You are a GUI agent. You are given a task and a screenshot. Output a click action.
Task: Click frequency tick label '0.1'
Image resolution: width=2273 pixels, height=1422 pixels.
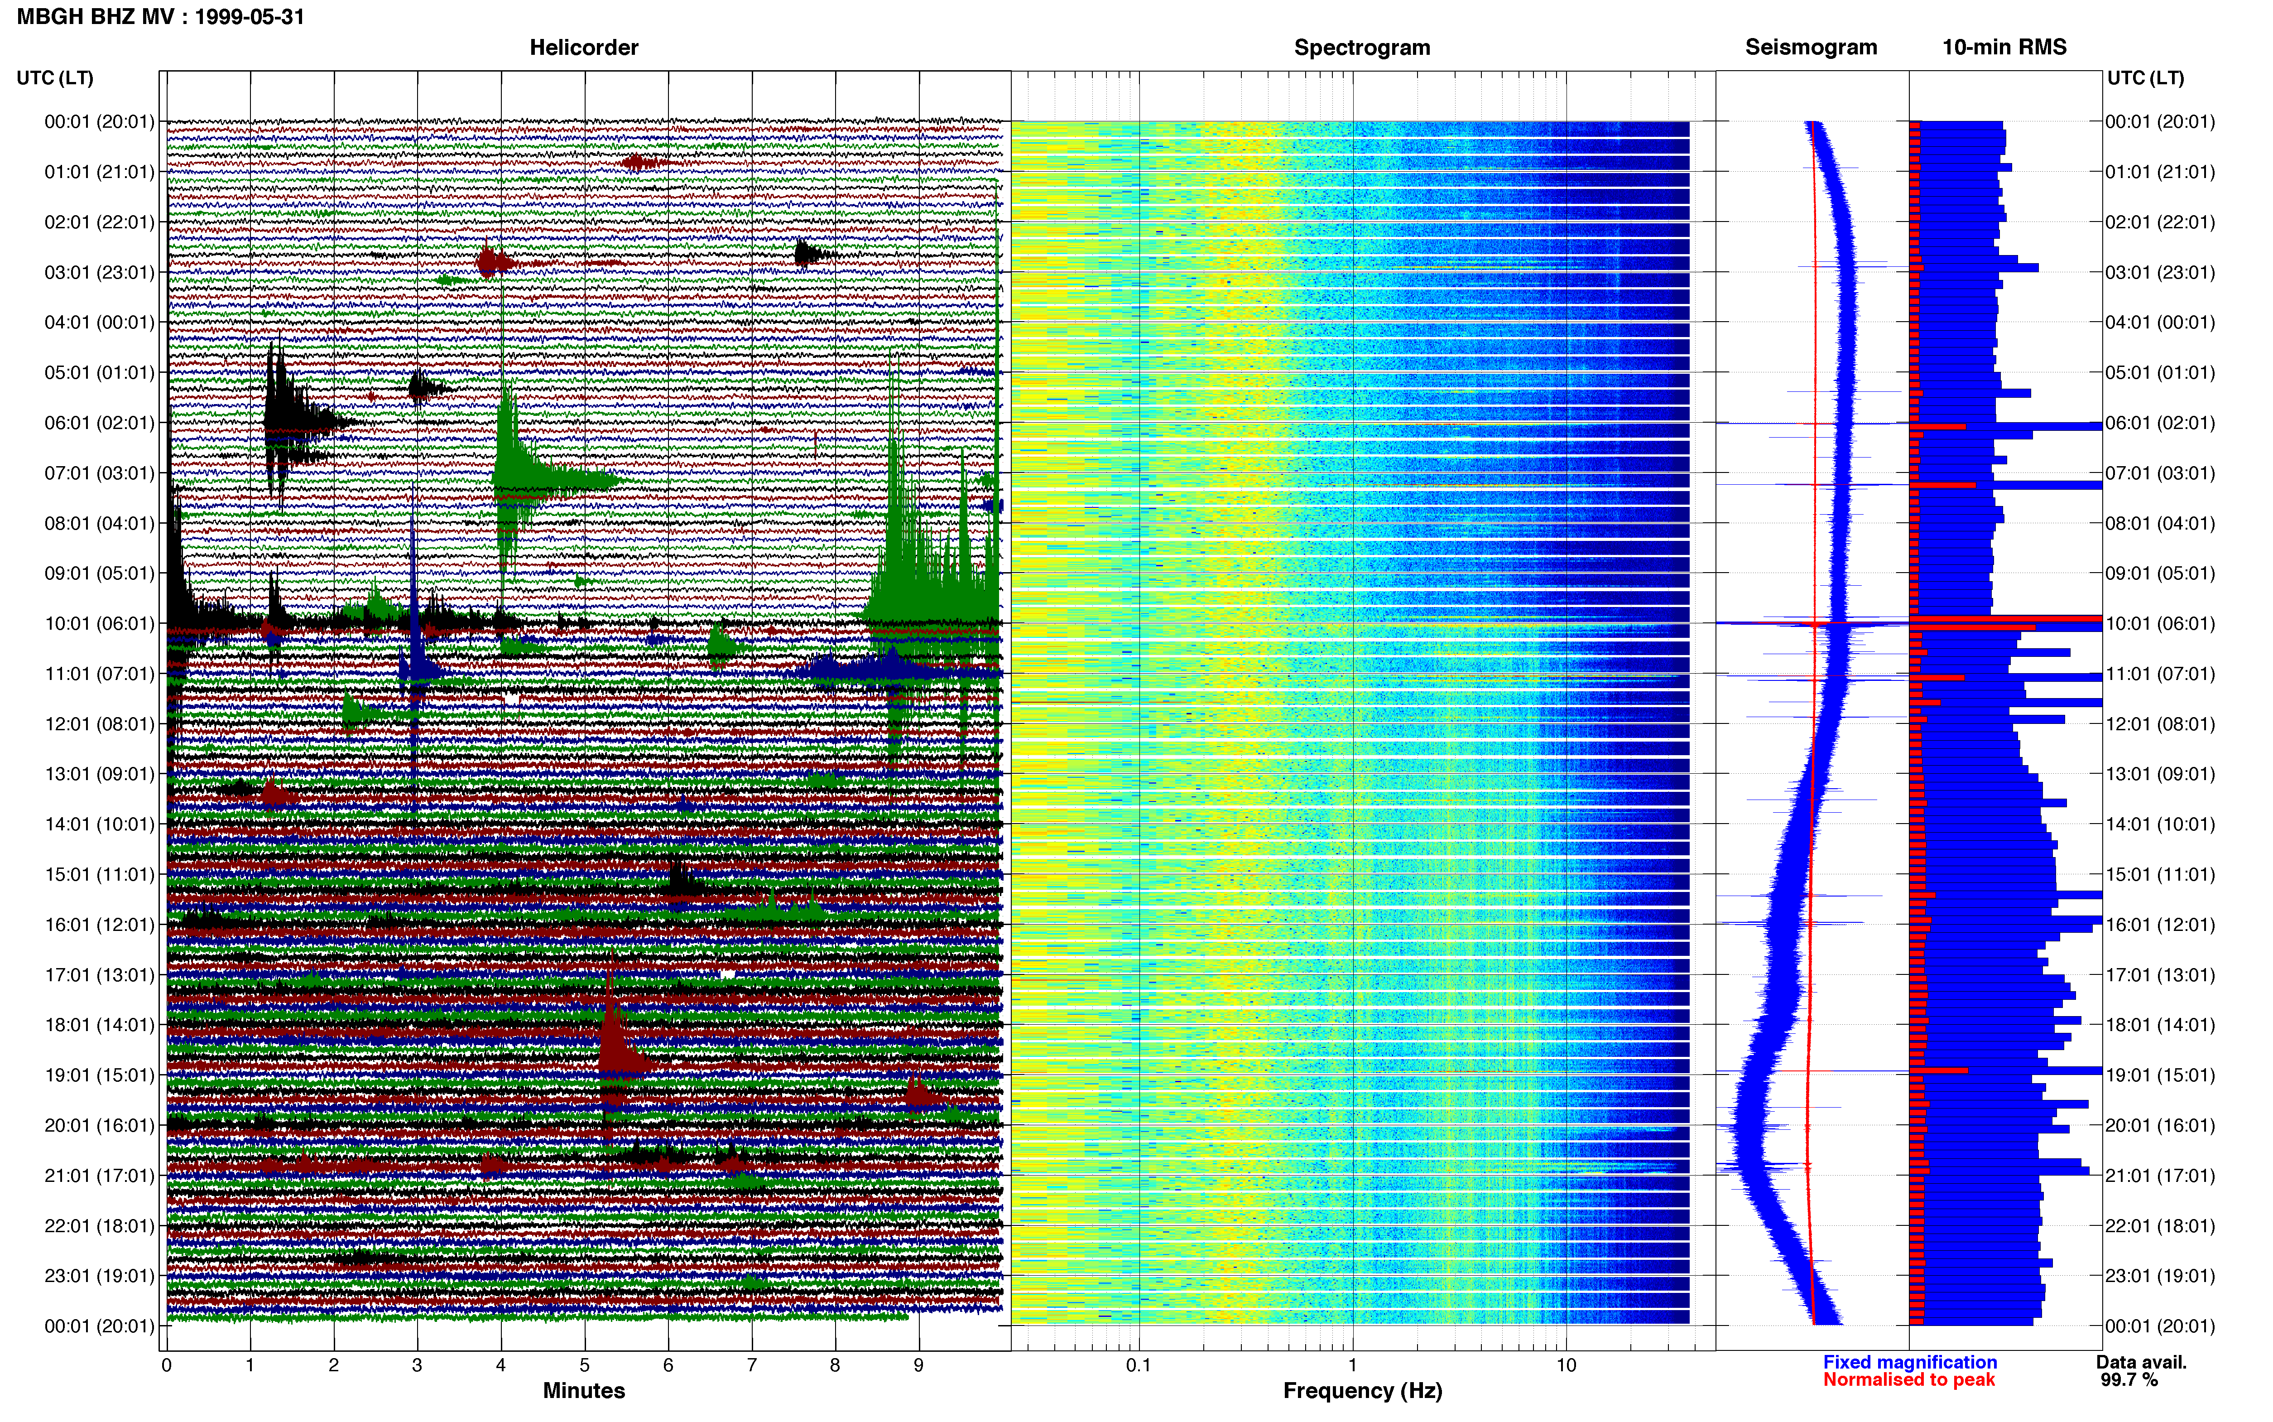pos(1139,1365)
